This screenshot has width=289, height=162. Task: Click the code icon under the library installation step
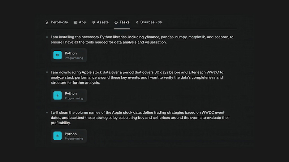(x=57, y=55)
